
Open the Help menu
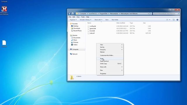pyautogui.click(x=88, y=17)
